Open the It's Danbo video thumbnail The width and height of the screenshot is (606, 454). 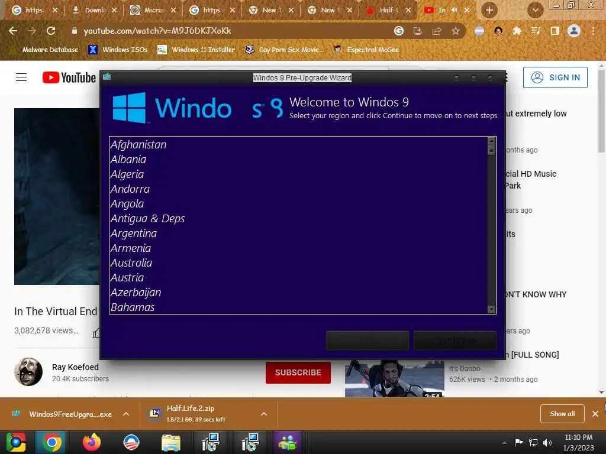[x=395, y=379]
